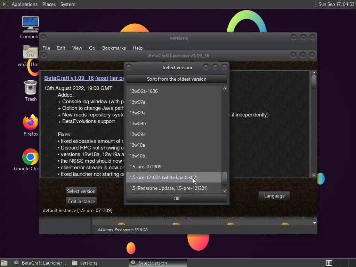Open Go menu in versions window

pyautogui.click(x=92, y=48)
